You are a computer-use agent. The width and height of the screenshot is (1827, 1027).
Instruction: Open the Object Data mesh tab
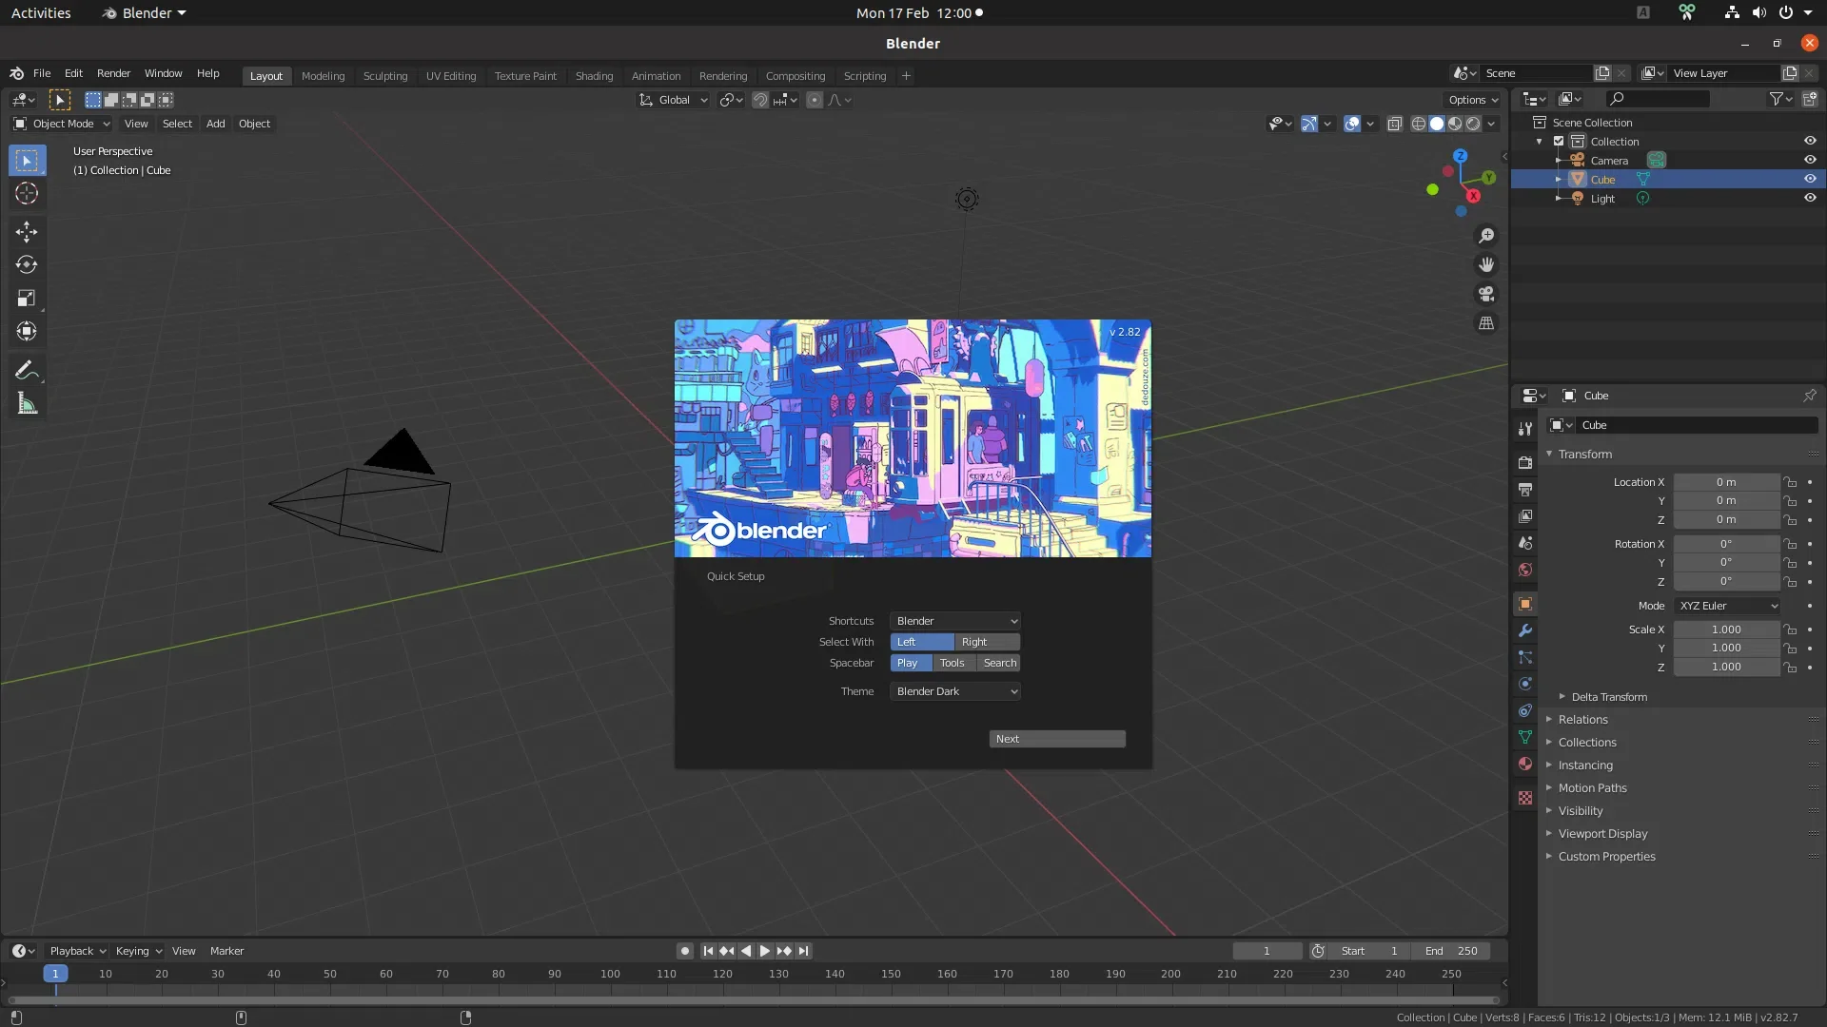(1525, 737)
